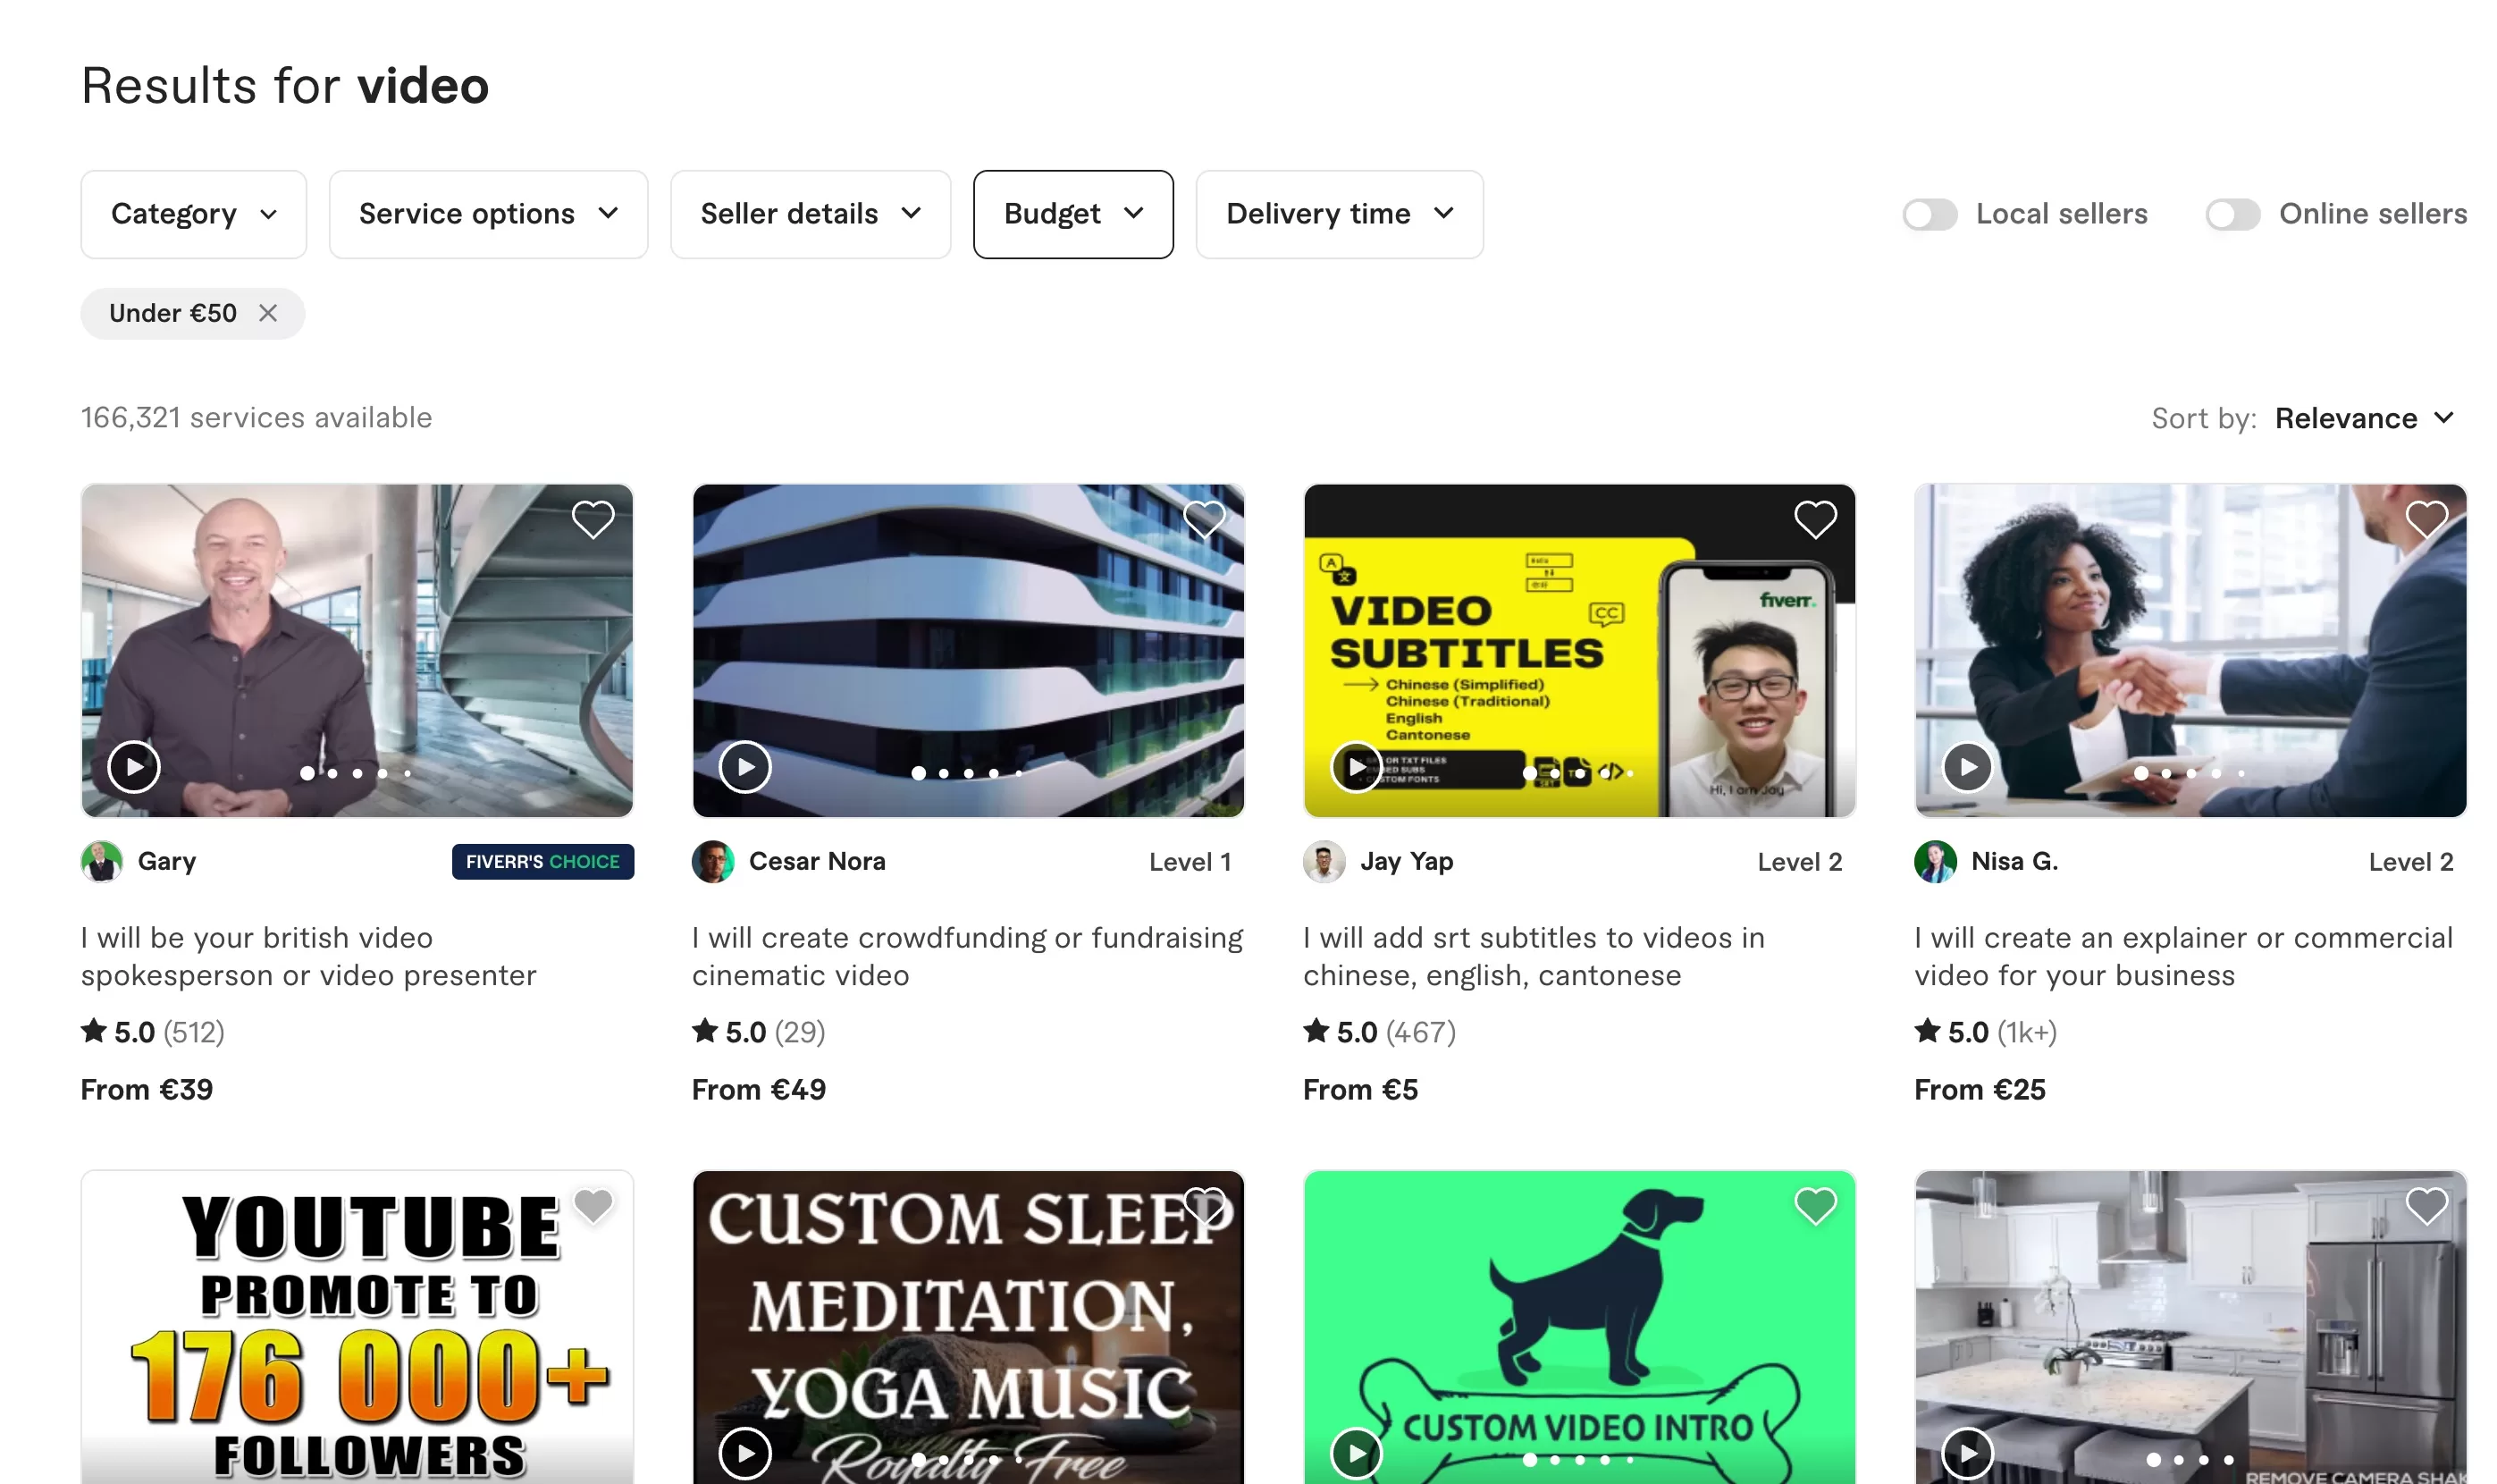Click the 5.0 (467) rating

[x=1380, y=1032]
